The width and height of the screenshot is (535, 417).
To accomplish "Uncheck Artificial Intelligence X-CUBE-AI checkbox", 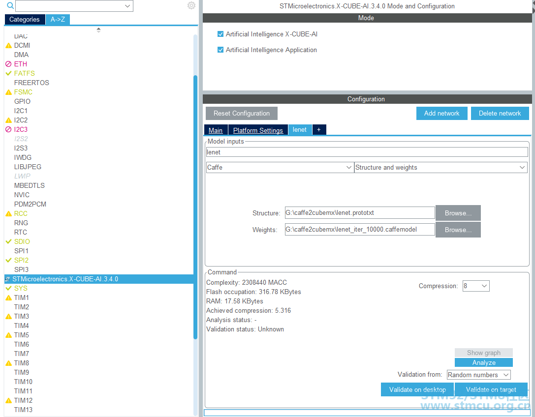I will pyautogui.click(x=220, y=34).
